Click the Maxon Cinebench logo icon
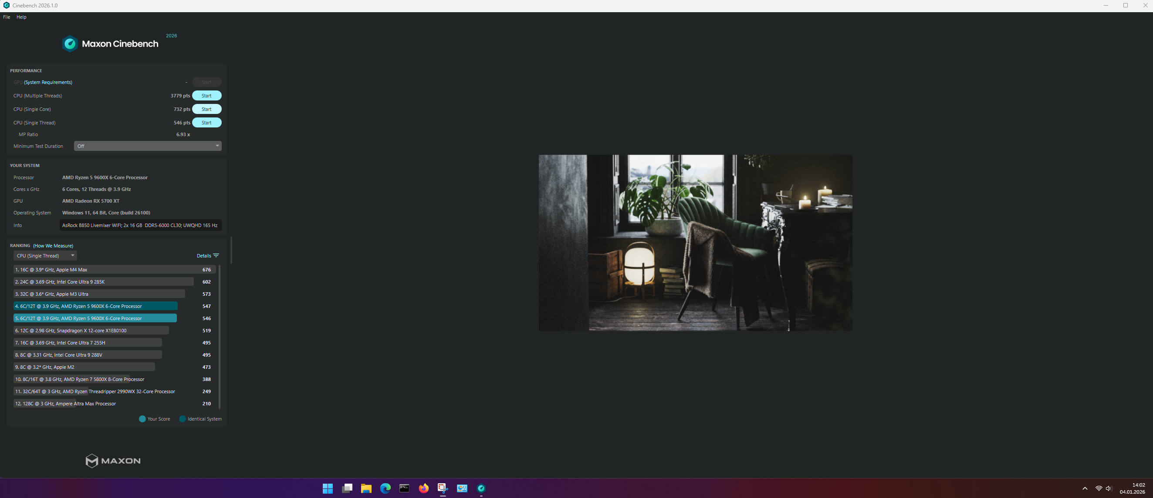1153x498 pixels. [70, 44]
